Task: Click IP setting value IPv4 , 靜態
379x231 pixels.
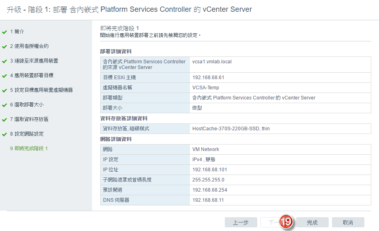Action: pyautogui.click(x=204, y=160)
